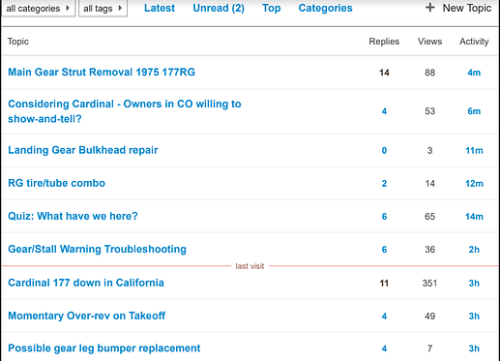Sort by the Replies column header
Screen dimensions: 500x361
(x=384, y=42)
